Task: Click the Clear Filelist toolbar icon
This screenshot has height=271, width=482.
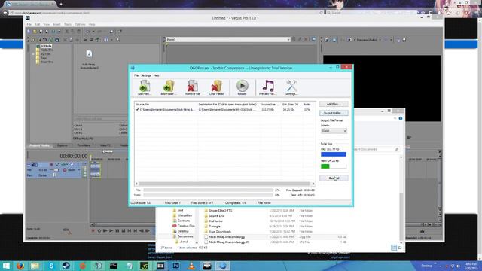Action: tap(216, 87)
